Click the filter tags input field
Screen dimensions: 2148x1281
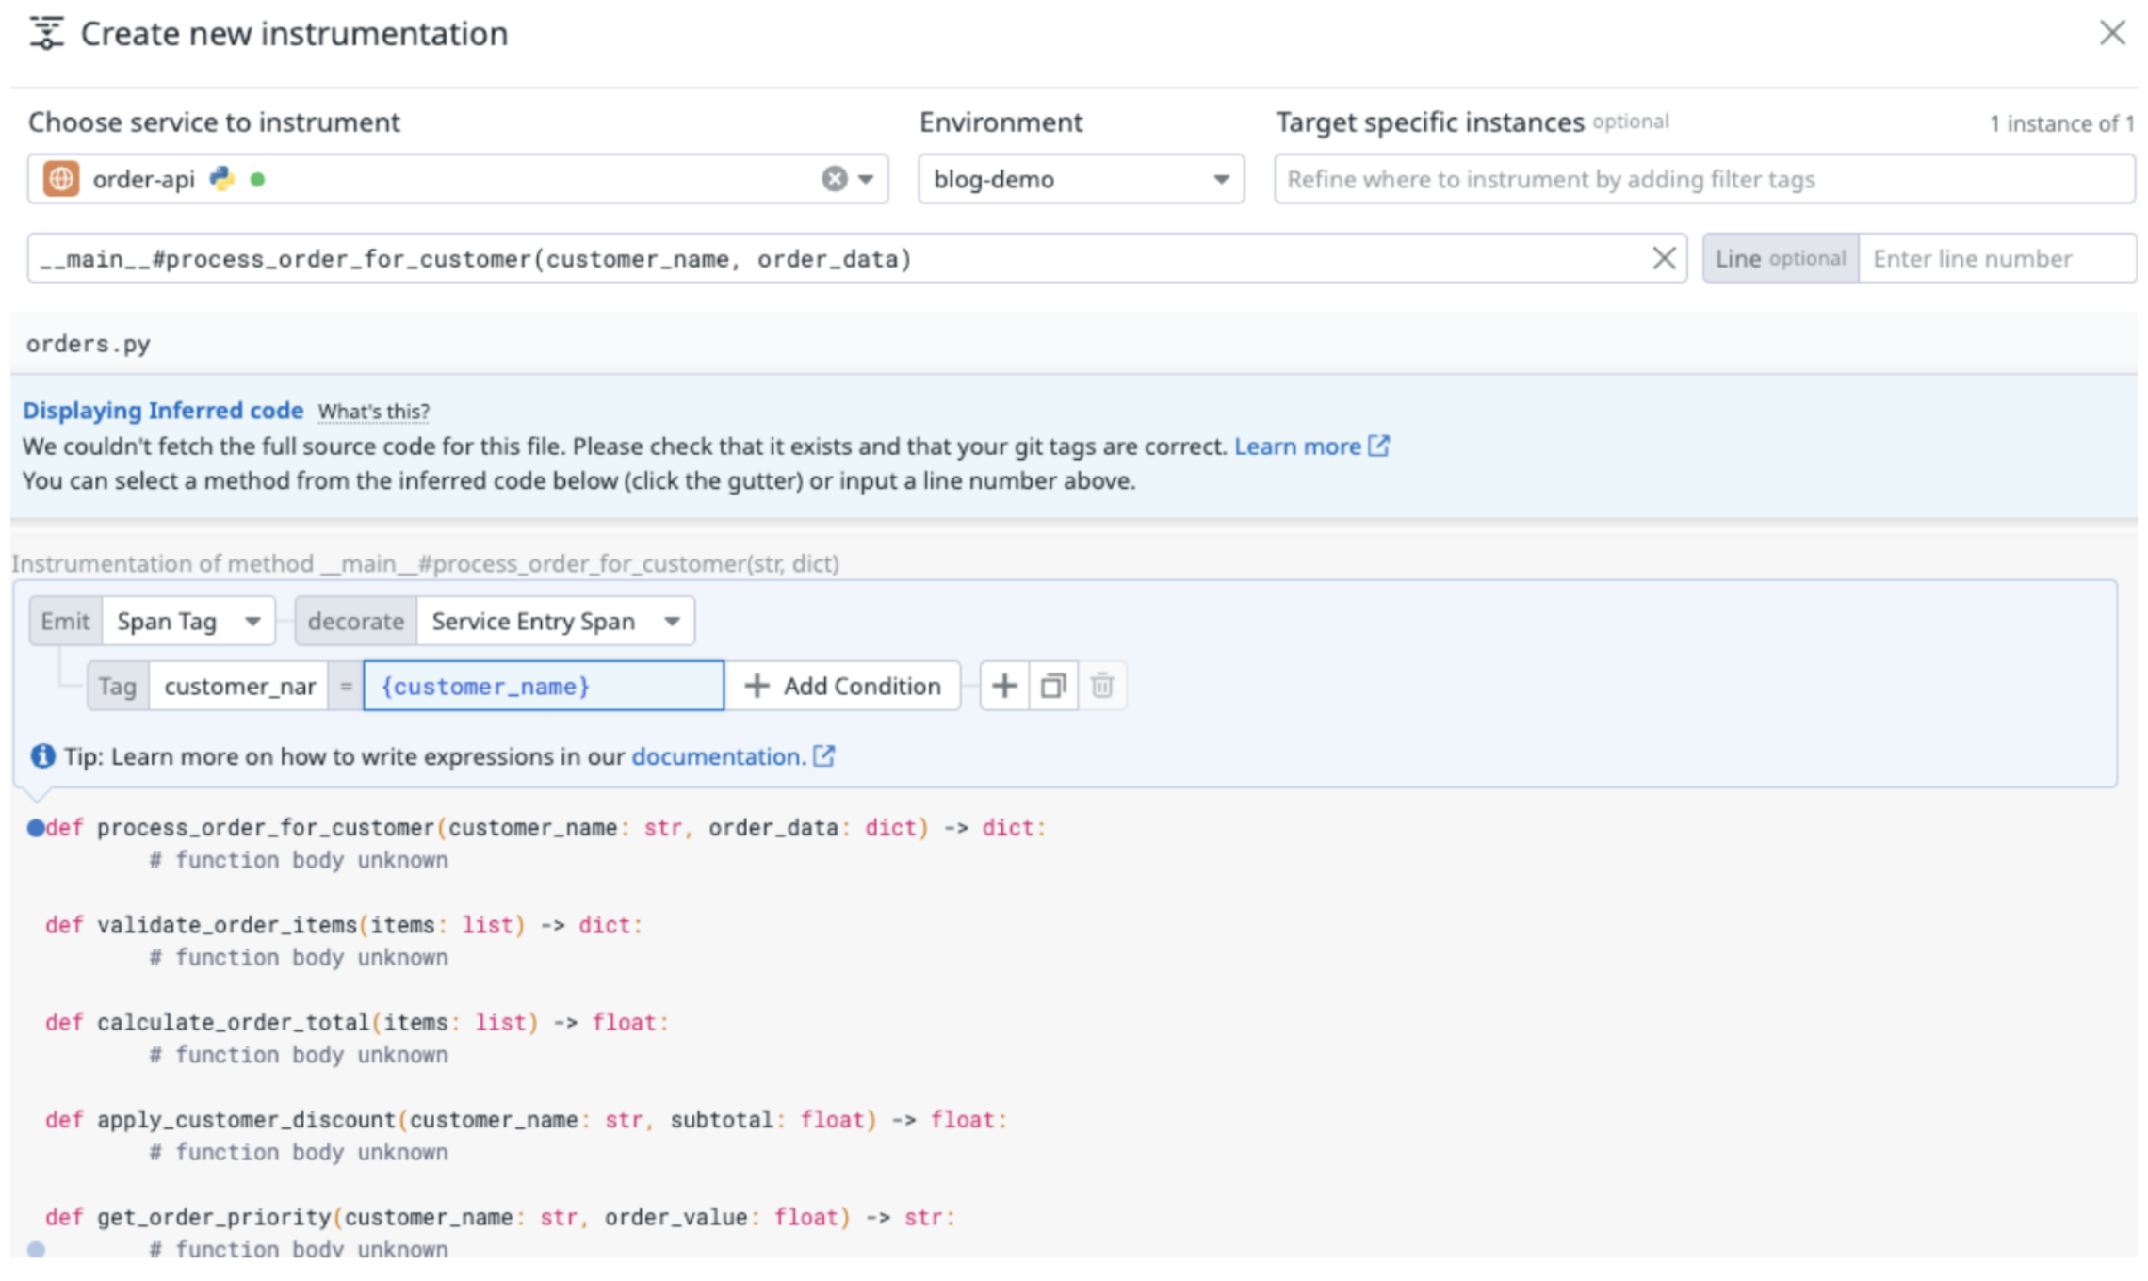(x=1703, y=179)
